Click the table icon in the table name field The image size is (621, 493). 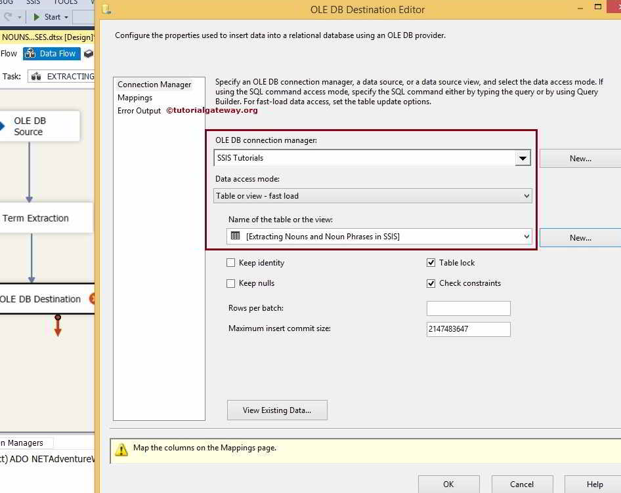click(x=235, y=237)
